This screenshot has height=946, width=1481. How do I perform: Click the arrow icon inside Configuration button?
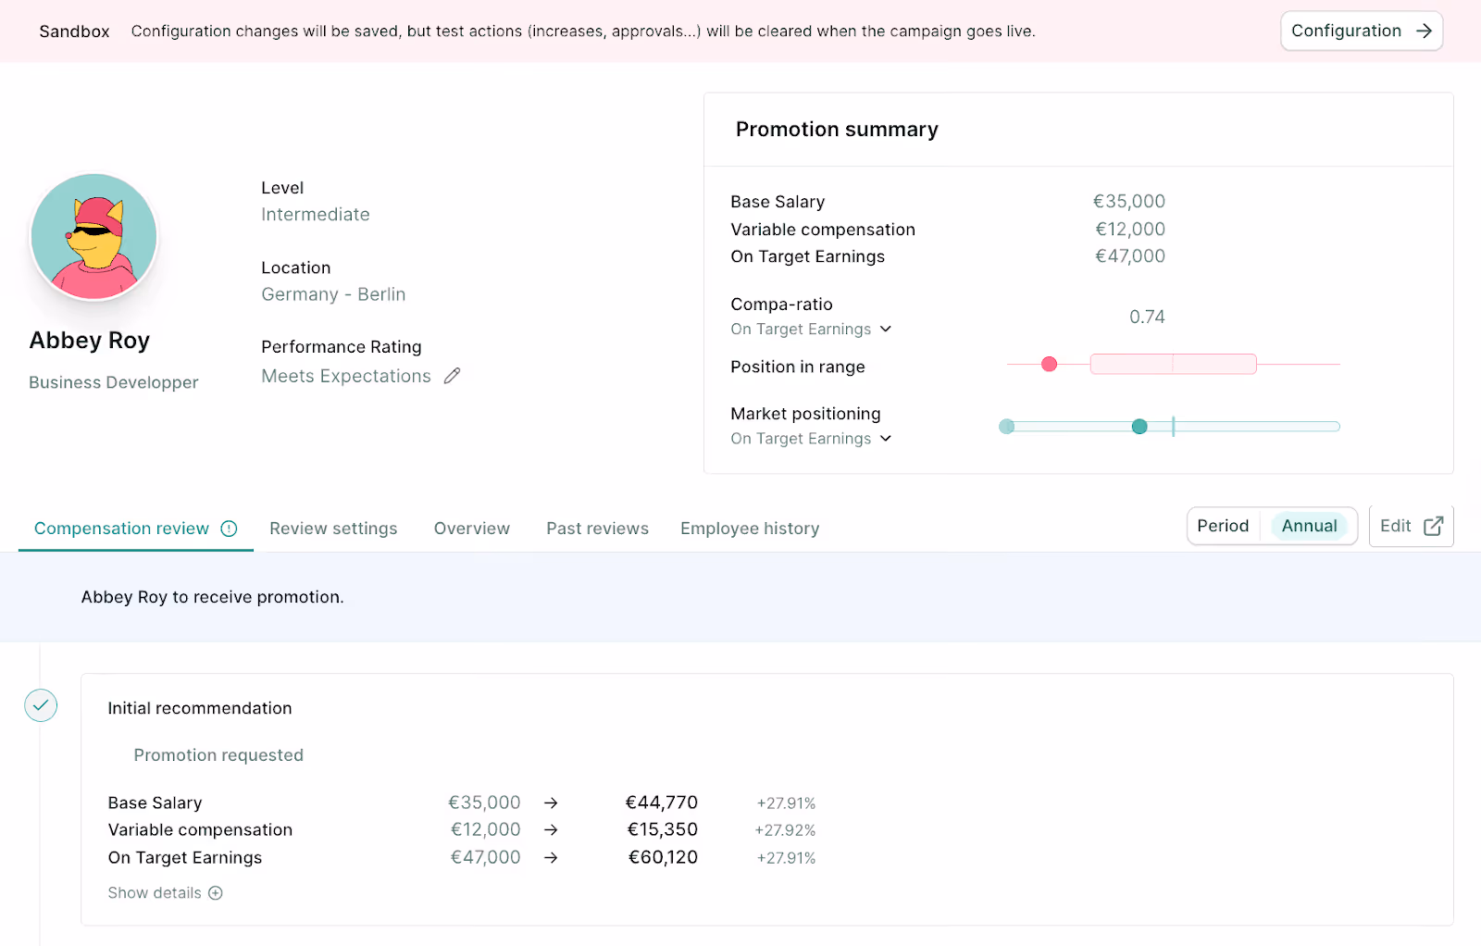pos(1423,31)
